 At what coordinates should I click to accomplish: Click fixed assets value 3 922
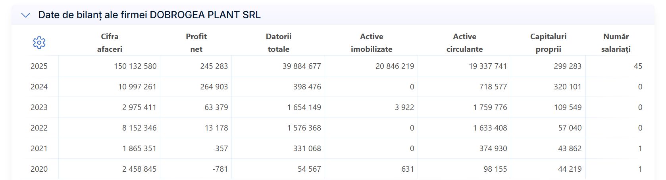(404, 107)
